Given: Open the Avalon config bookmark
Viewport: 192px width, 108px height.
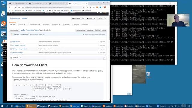Looking at the screenshot, I should 76,10.
